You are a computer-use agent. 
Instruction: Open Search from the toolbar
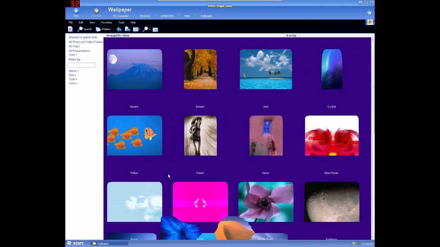pyautogui.click(x=85, y=29)
